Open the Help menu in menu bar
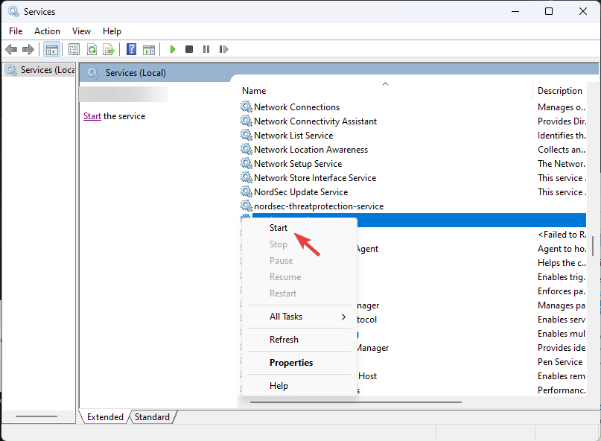 [112, 31]
